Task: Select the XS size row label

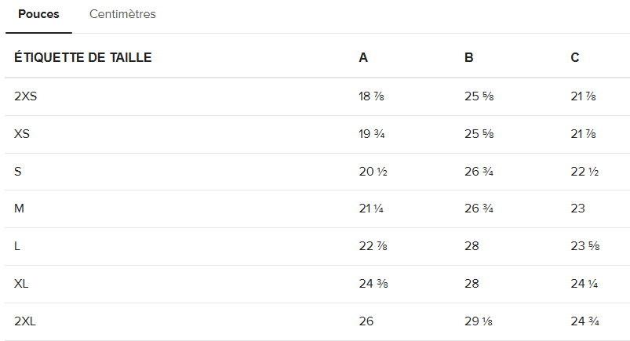Action: tap(22, 134)
